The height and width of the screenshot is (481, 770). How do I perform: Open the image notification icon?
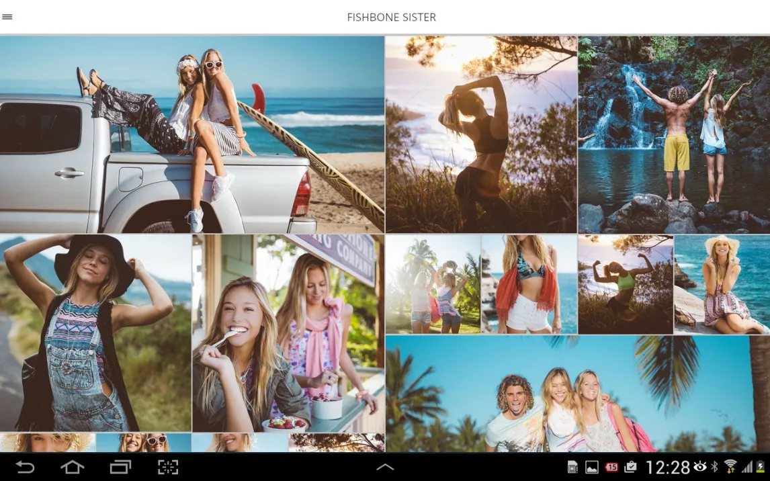coord(592,467)
